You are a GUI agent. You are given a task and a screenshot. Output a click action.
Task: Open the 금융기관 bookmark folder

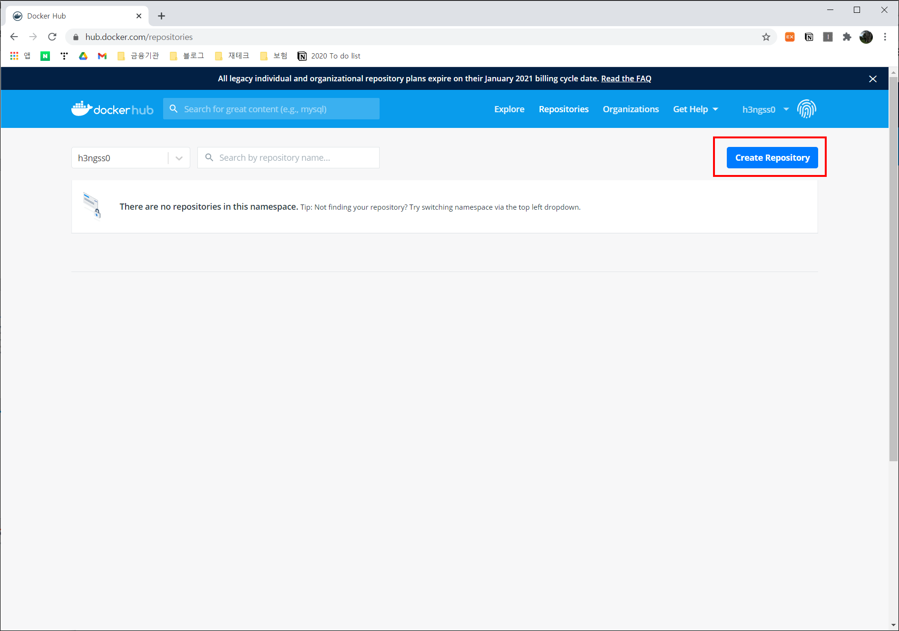pos(138,56)
